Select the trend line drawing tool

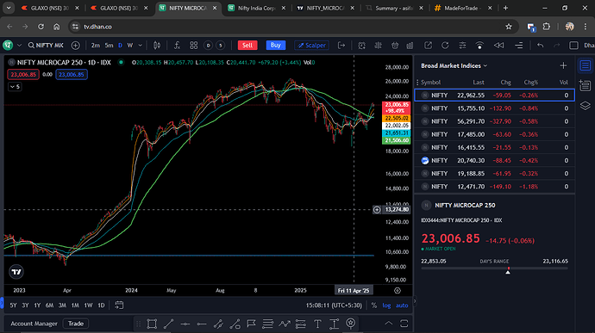(168, 324)
